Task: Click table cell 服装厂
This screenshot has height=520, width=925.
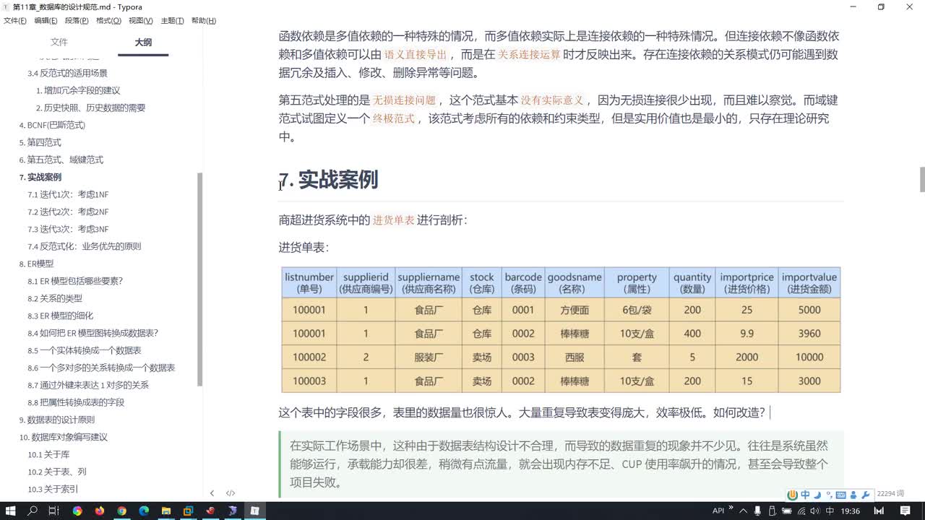Action: (x=429, y=357)
